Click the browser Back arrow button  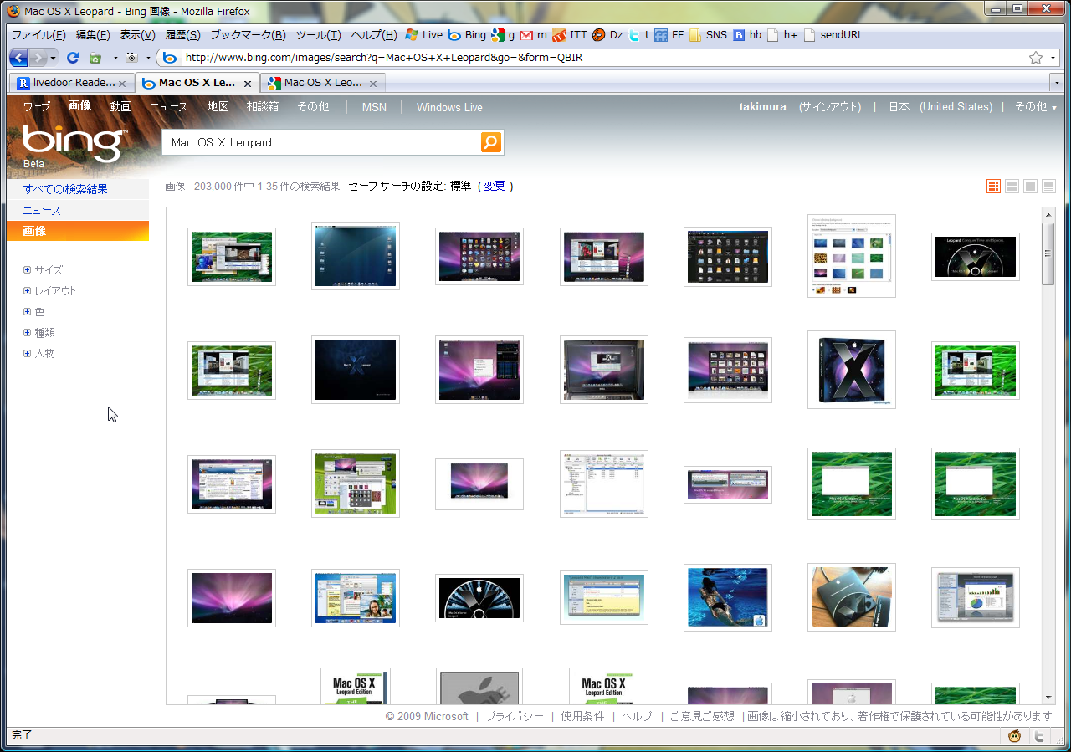18,58
